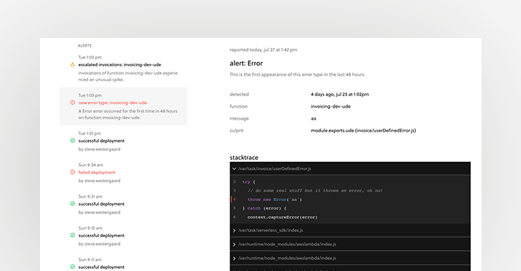Click the warning triangle icon for escalated invocations
521x271 pixels.
(72, 64)
